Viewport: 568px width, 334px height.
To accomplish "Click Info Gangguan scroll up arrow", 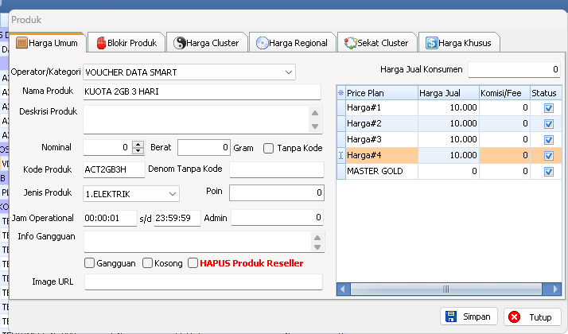I will (317, 238).
